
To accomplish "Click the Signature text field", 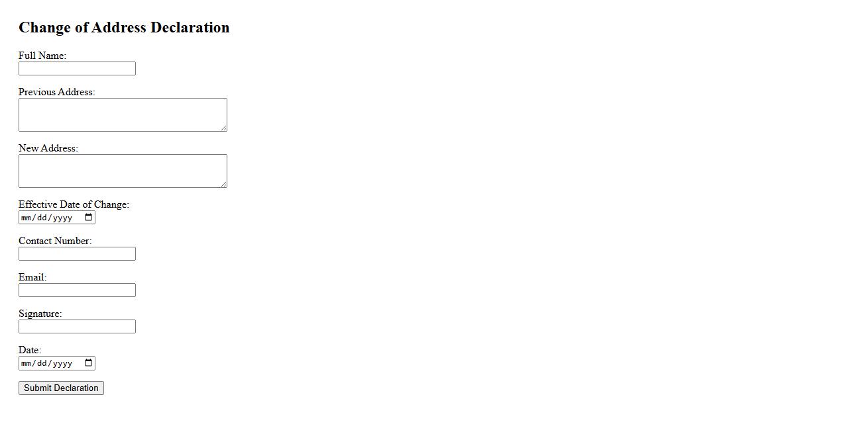I will (77, 327).
